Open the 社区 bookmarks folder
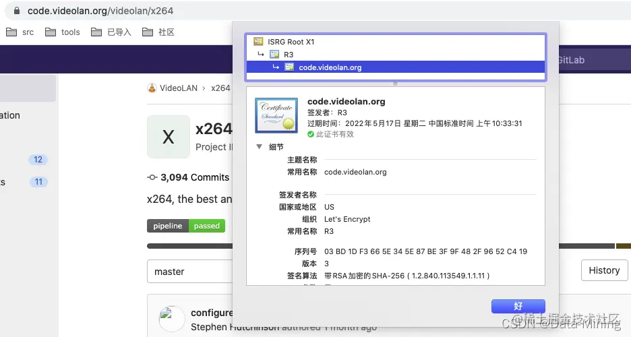The image size is (631, 337). [158, 32]
